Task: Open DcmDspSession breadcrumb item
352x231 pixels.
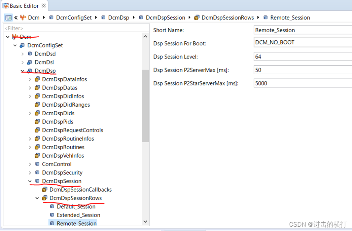Action: point(166,17)
